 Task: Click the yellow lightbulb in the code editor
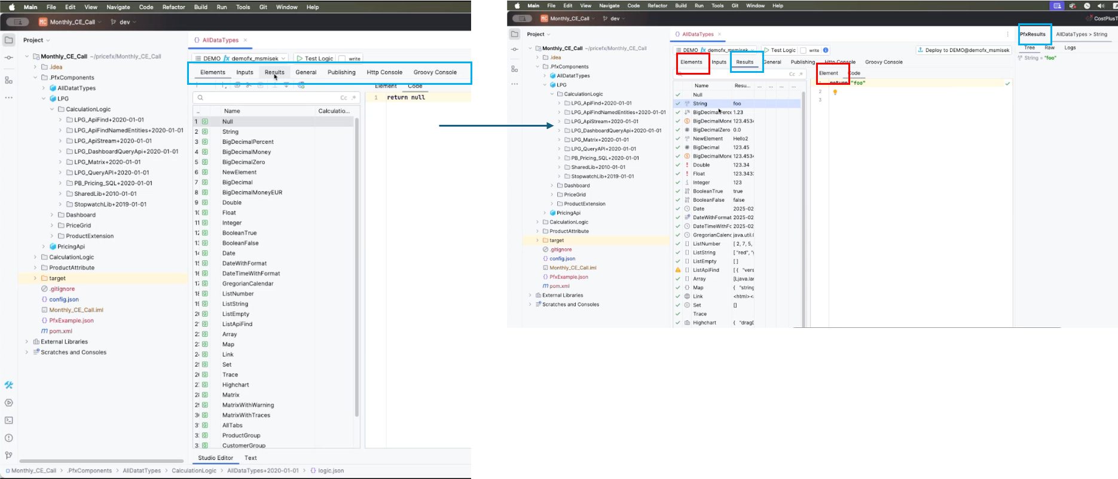coord(835,92)
